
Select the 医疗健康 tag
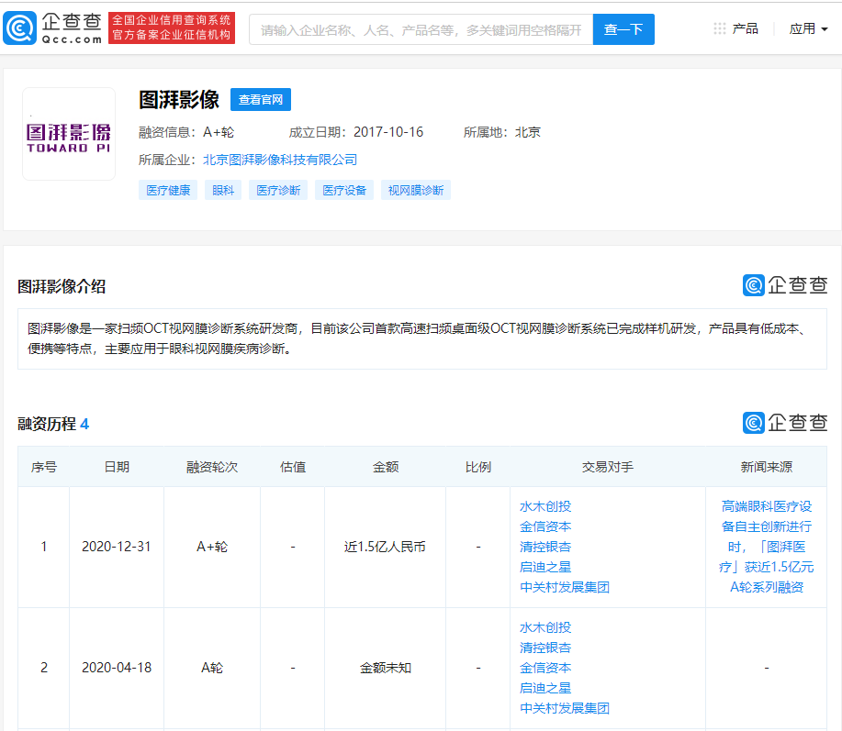coord(168,191)
